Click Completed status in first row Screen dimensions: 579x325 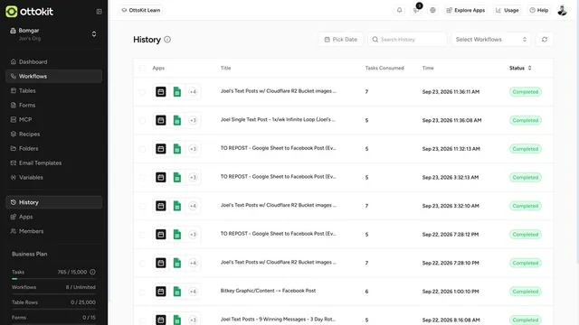526,92
